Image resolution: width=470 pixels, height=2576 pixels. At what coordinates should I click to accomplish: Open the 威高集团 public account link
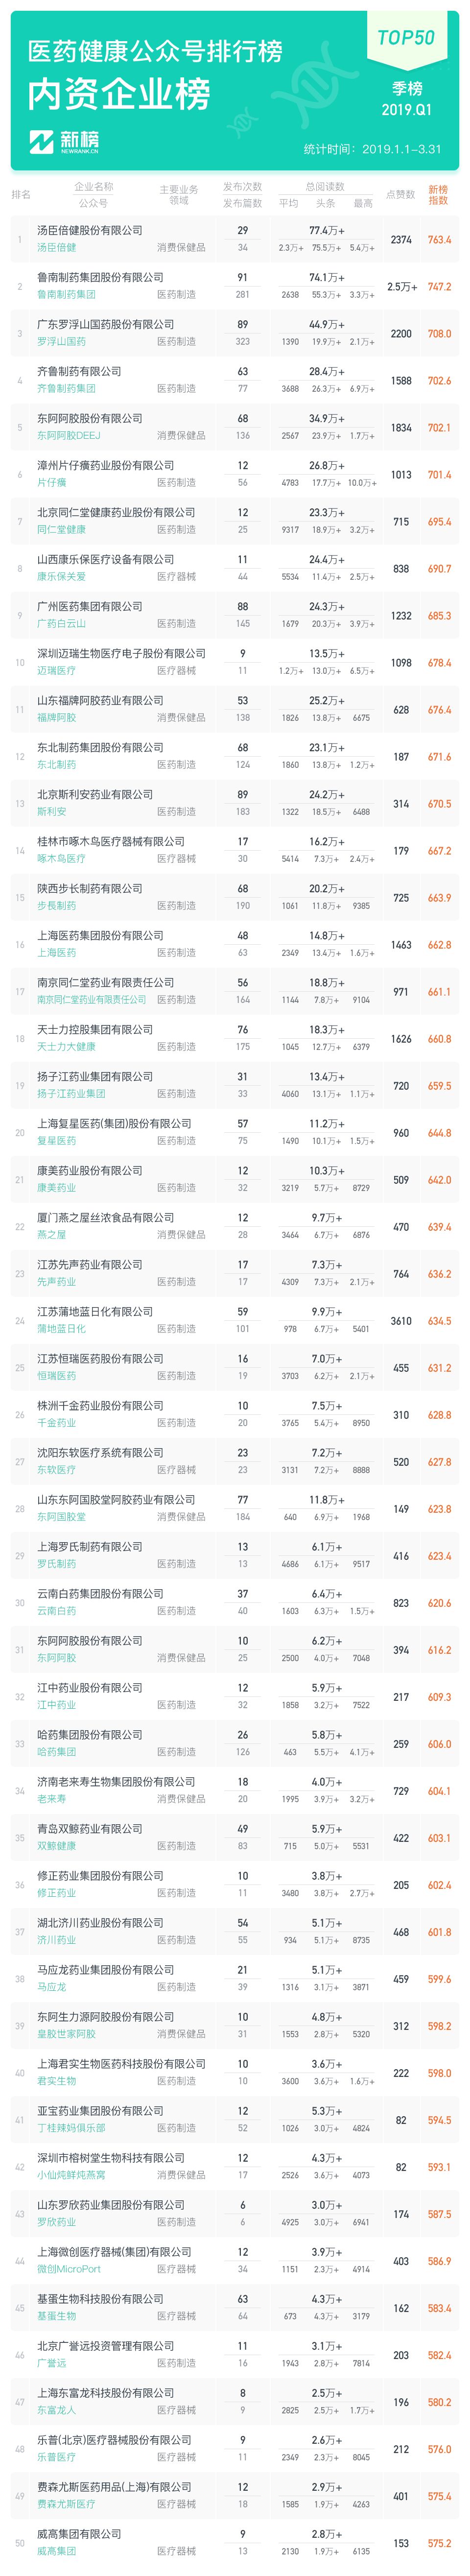pos(56,2550)
